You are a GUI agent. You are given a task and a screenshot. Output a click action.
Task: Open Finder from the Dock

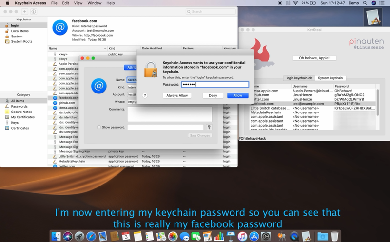pos(56,236)
